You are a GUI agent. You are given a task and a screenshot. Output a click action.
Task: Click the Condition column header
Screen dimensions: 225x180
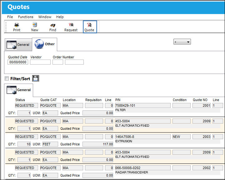[x=180, y=100]
